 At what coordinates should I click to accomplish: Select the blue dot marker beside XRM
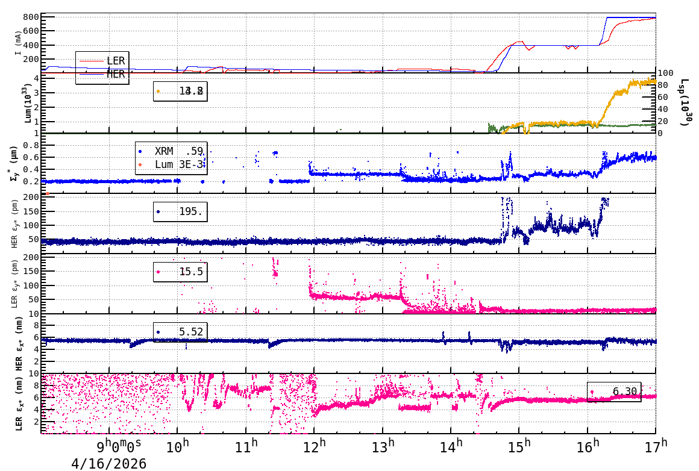point(140,152)
